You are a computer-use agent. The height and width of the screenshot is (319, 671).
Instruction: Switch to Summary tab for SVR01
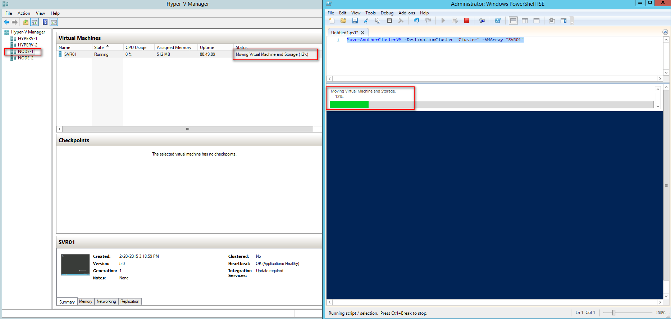pos(67,302)
